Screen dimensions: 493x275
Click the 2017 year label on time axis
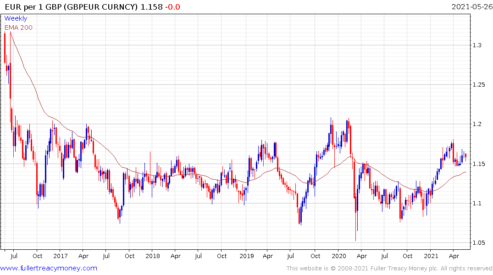(x=61, y=256)
